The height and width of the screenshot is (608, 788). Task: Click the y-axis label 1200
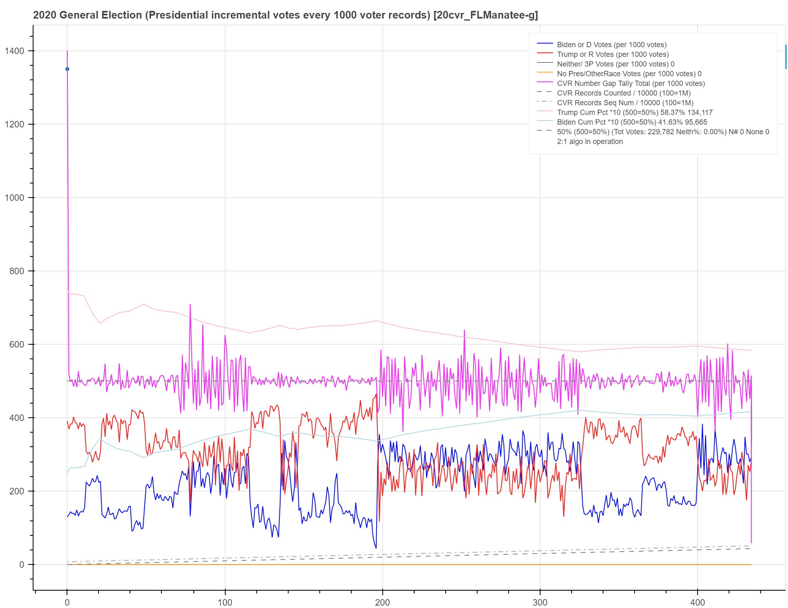click(x=15, y=124)
